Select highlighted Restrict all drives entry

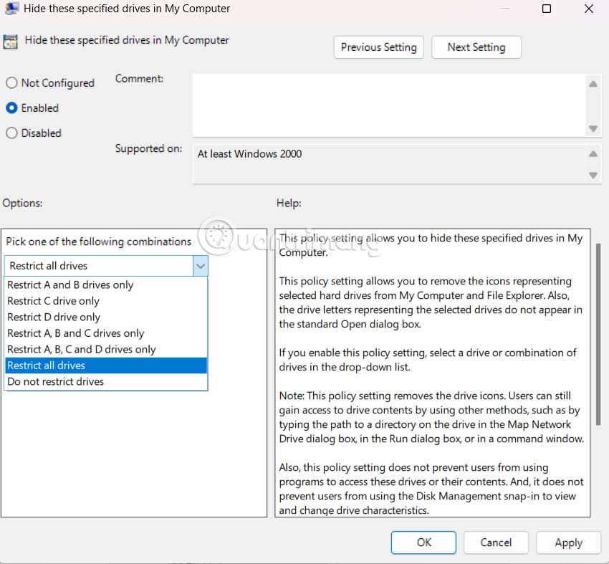(x=106, y=365)
